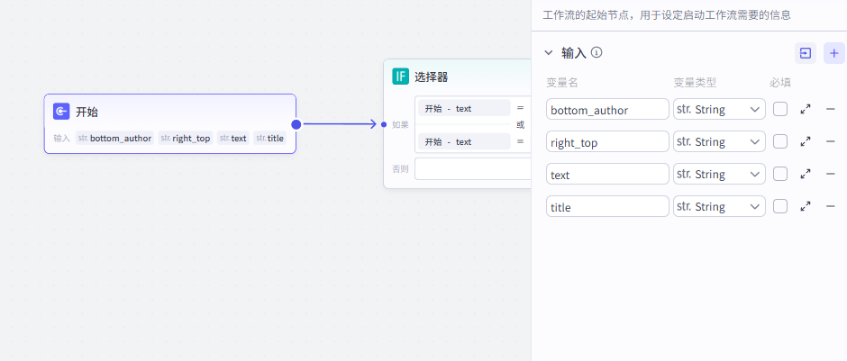Enable required checkbox for title variable
This screenshot has height=361, width=847.
(780, 206)
